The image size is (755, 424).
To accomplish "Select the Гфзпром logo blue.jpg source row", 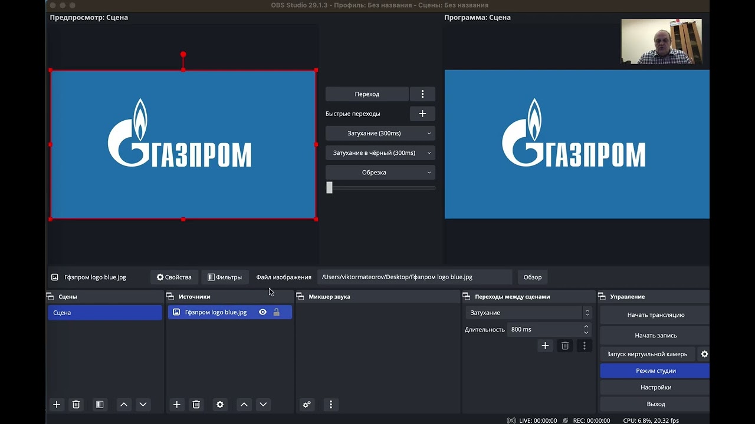I will [230, 312].
